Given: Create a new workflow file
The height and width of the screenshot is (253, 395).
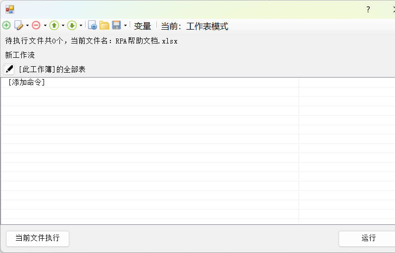Looking at the screenshot, I should click(x=93, y=26).
